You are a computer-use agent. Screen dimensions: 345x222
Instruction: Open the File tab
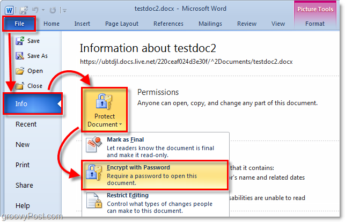[x=19, y=24]
